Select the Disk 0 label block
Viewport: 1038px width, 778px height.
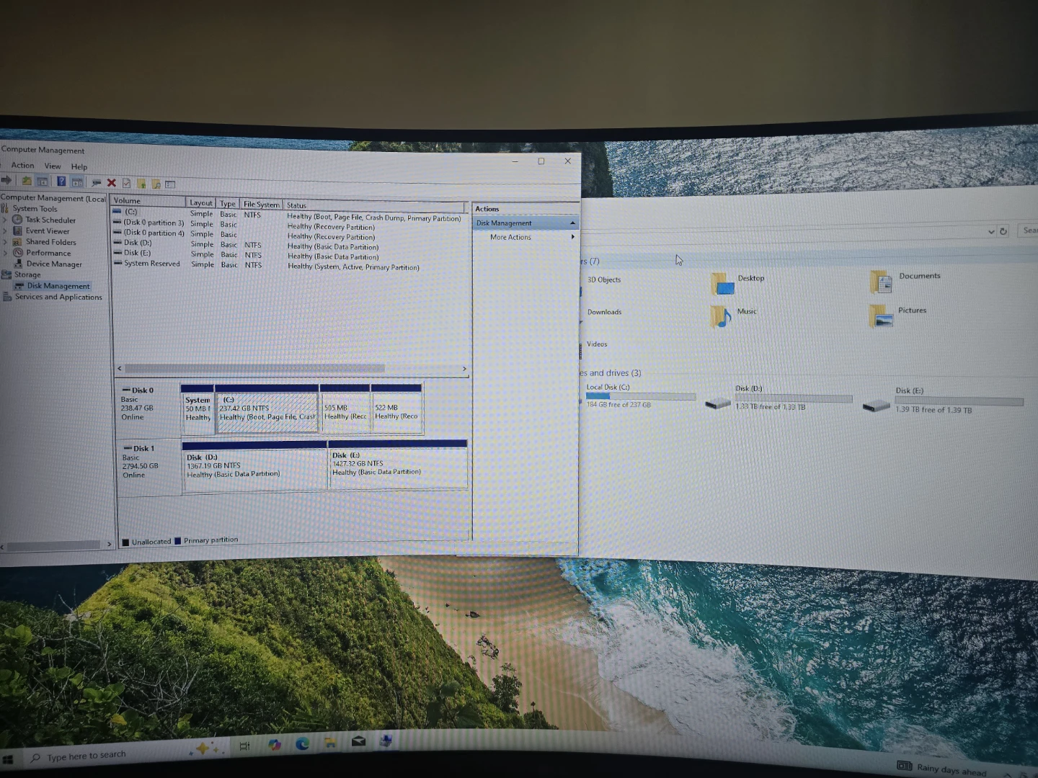(148, 408)
